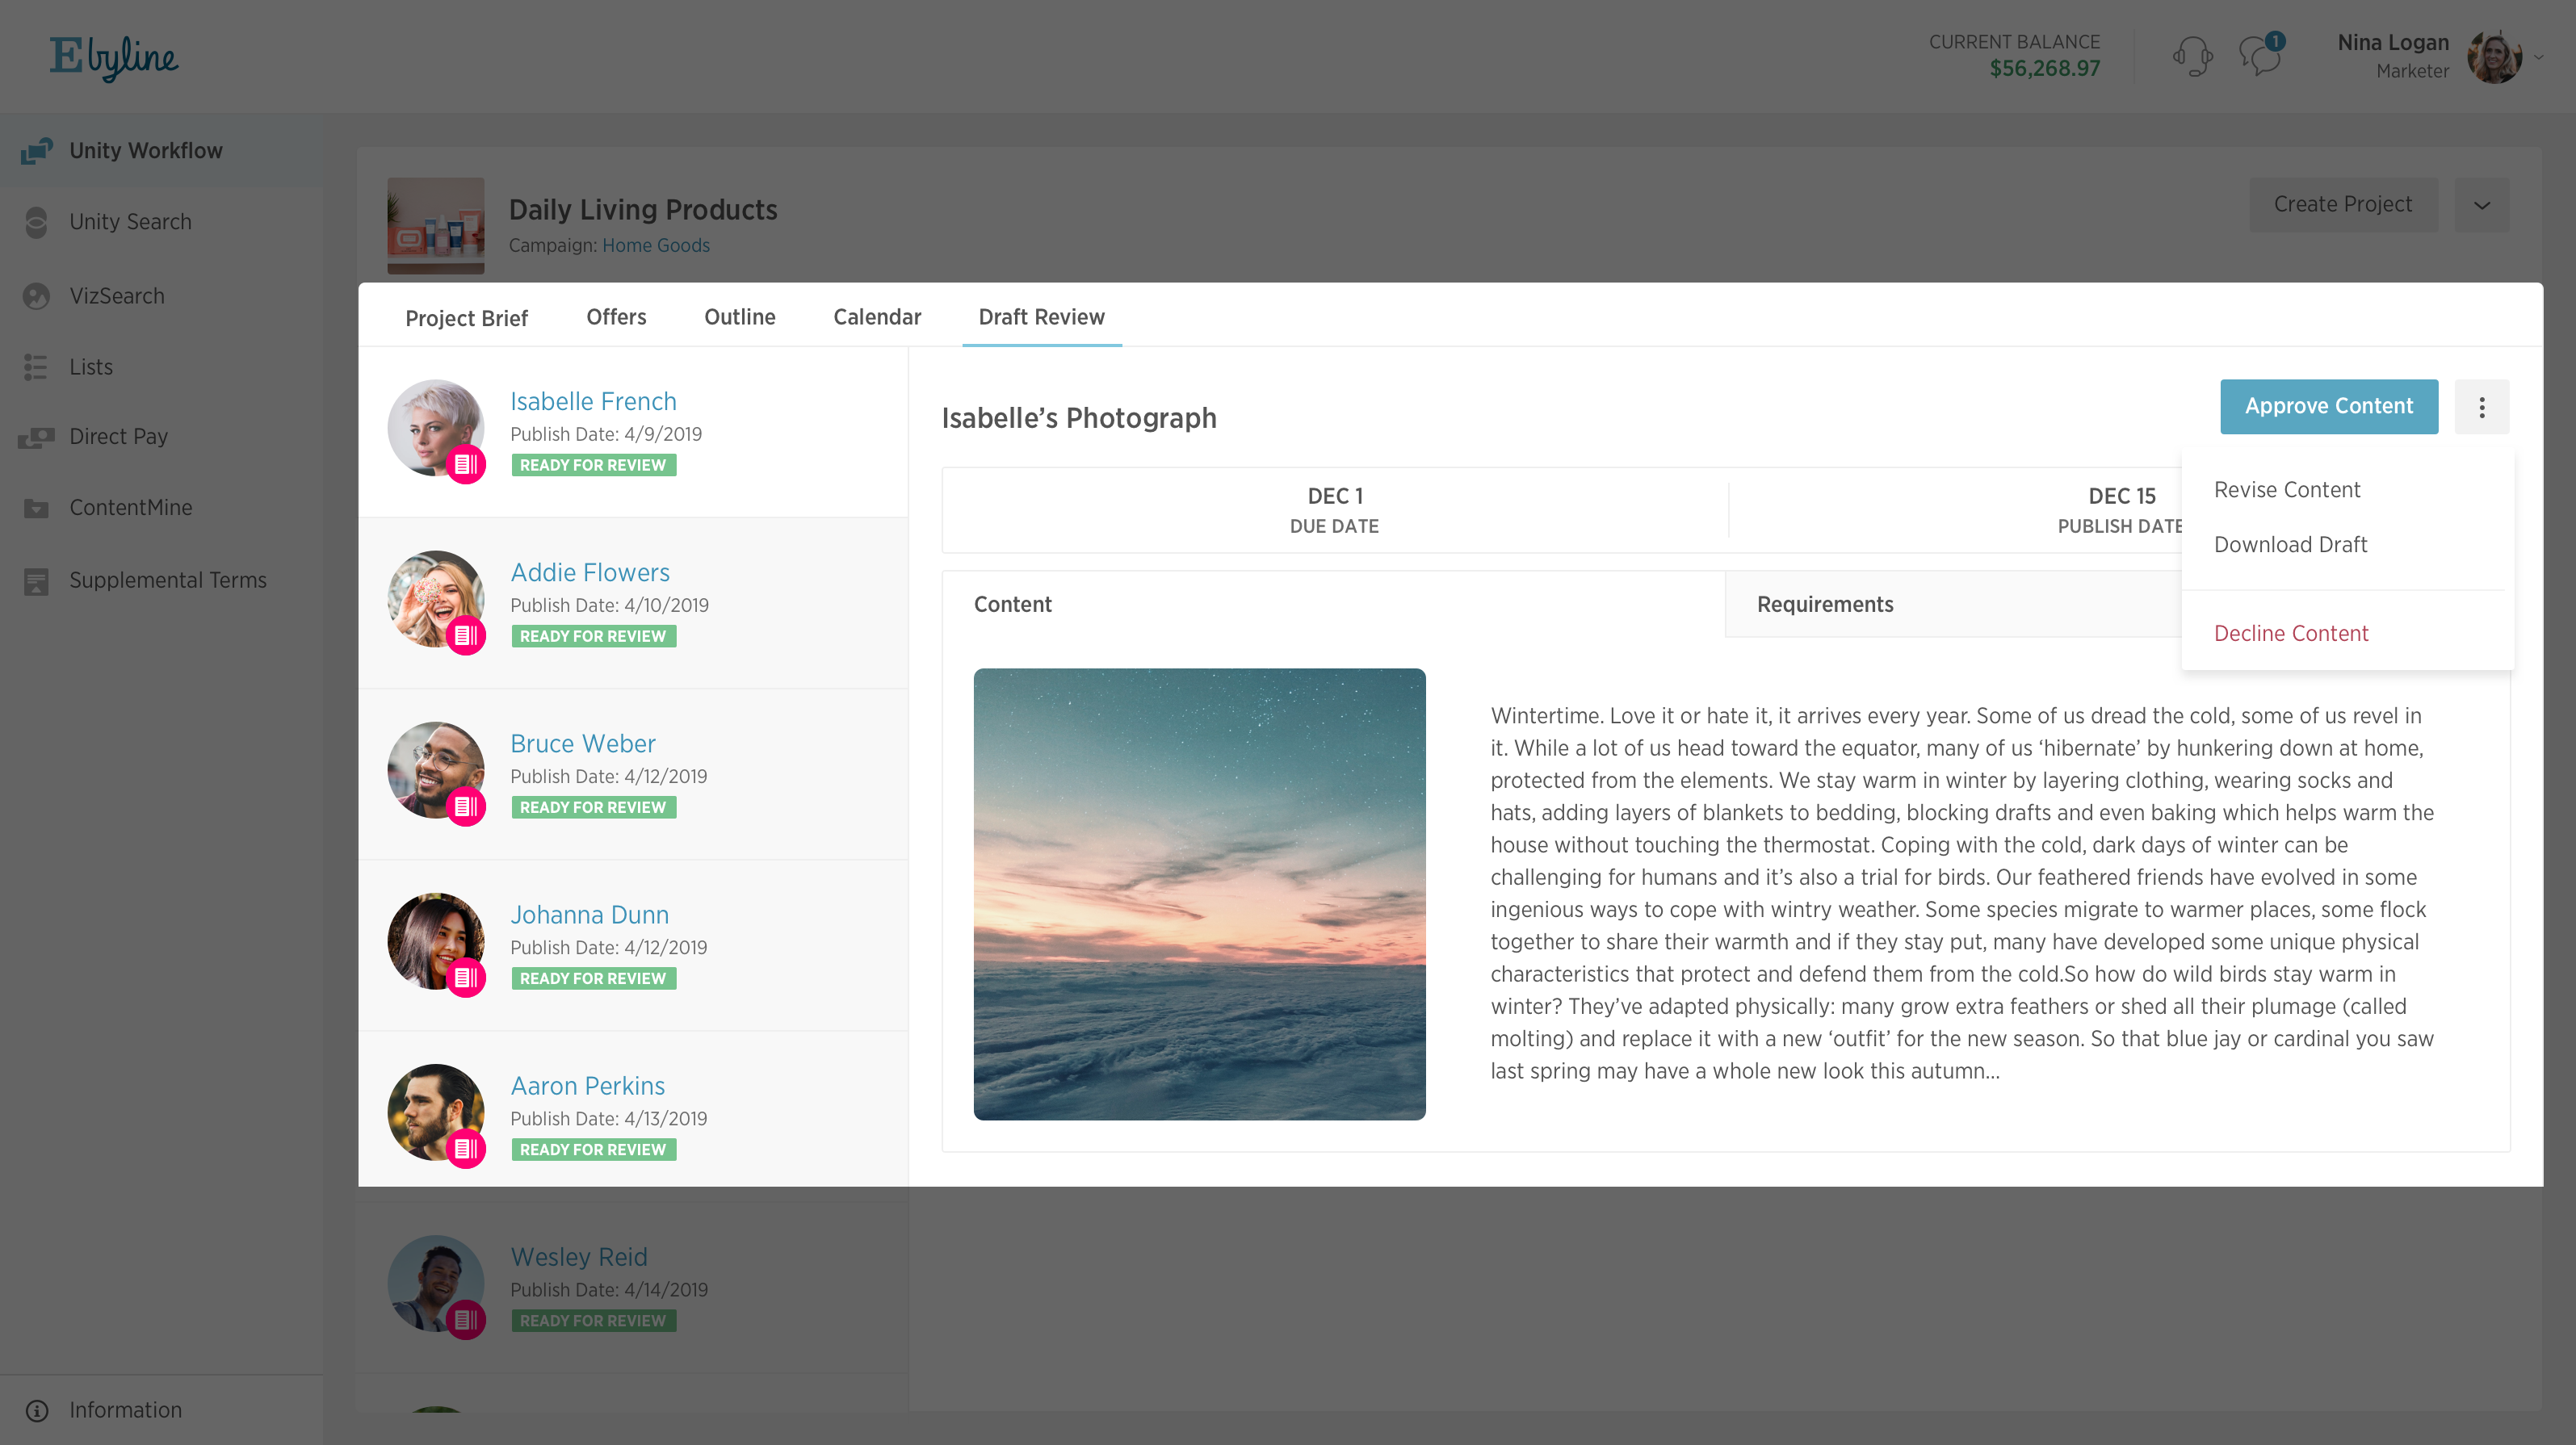The height and width of the screenshot is (1445, 2576).
Task: Open Isabelle French's name link
Action: (593, 401)
